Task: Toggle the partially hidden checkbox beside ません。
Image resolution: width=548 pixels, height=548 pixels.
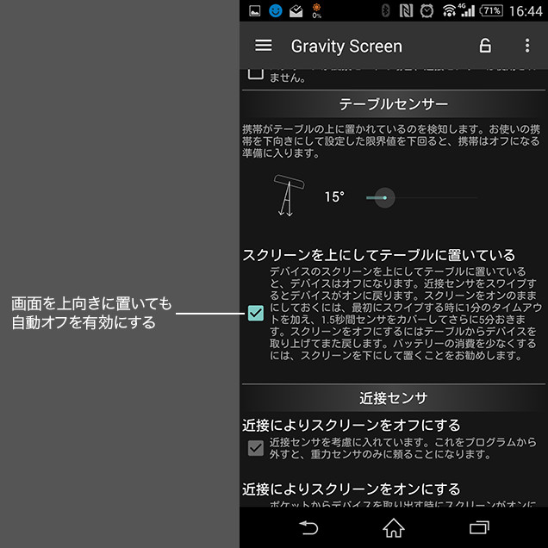Action: click(256, 74)
